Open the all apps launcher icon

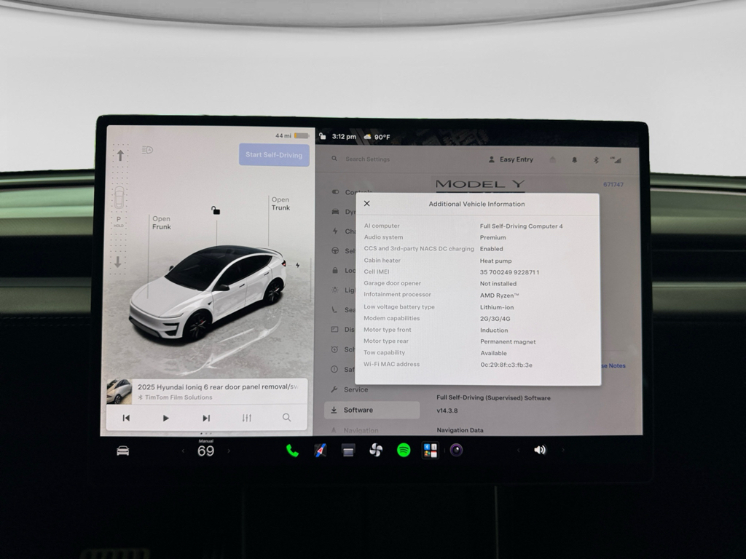click(430, 450)
